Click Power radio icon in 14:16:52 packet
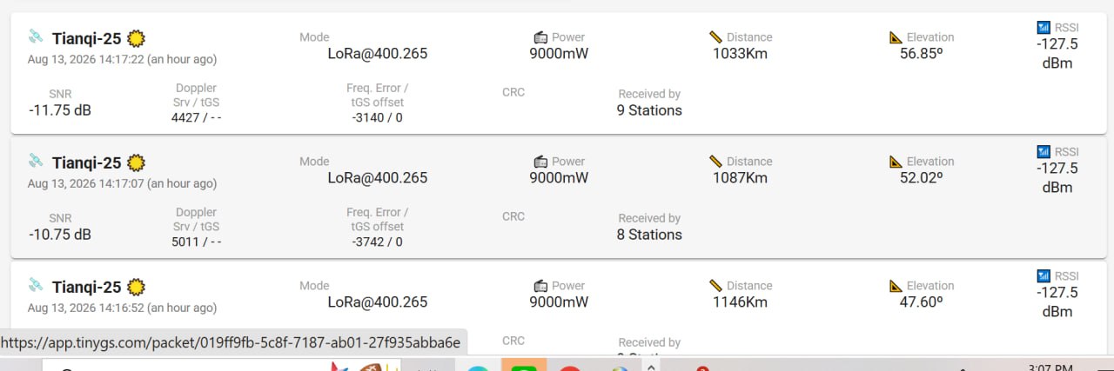Screen dimensions: 1114x371 pyautogui.click(x=540, y=286)
